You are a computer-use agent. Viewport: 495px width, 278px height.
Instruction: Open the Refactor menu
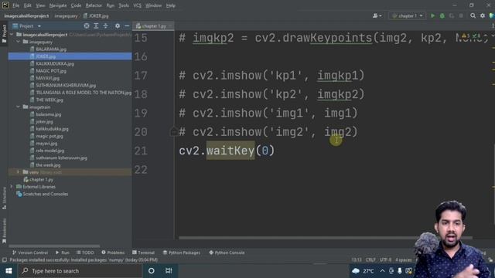[x=94, y=5]
